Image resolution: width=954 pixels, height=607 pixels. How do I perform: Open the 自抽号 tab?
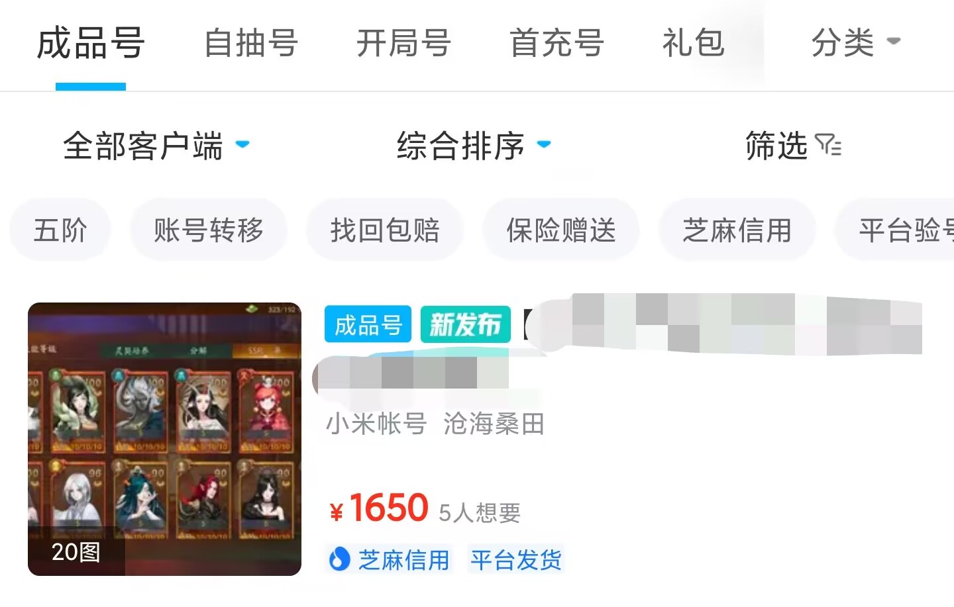[250, 44]
